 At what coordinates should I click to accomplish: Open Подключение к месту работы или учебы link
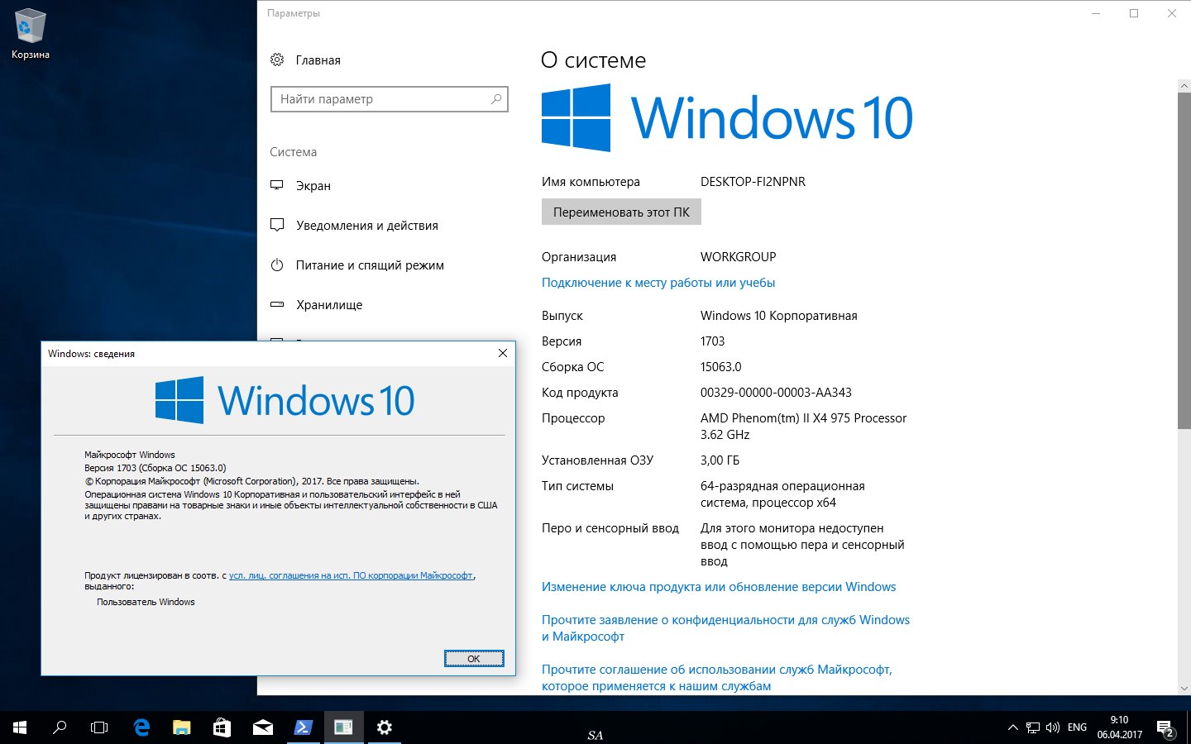coord(658,283)
